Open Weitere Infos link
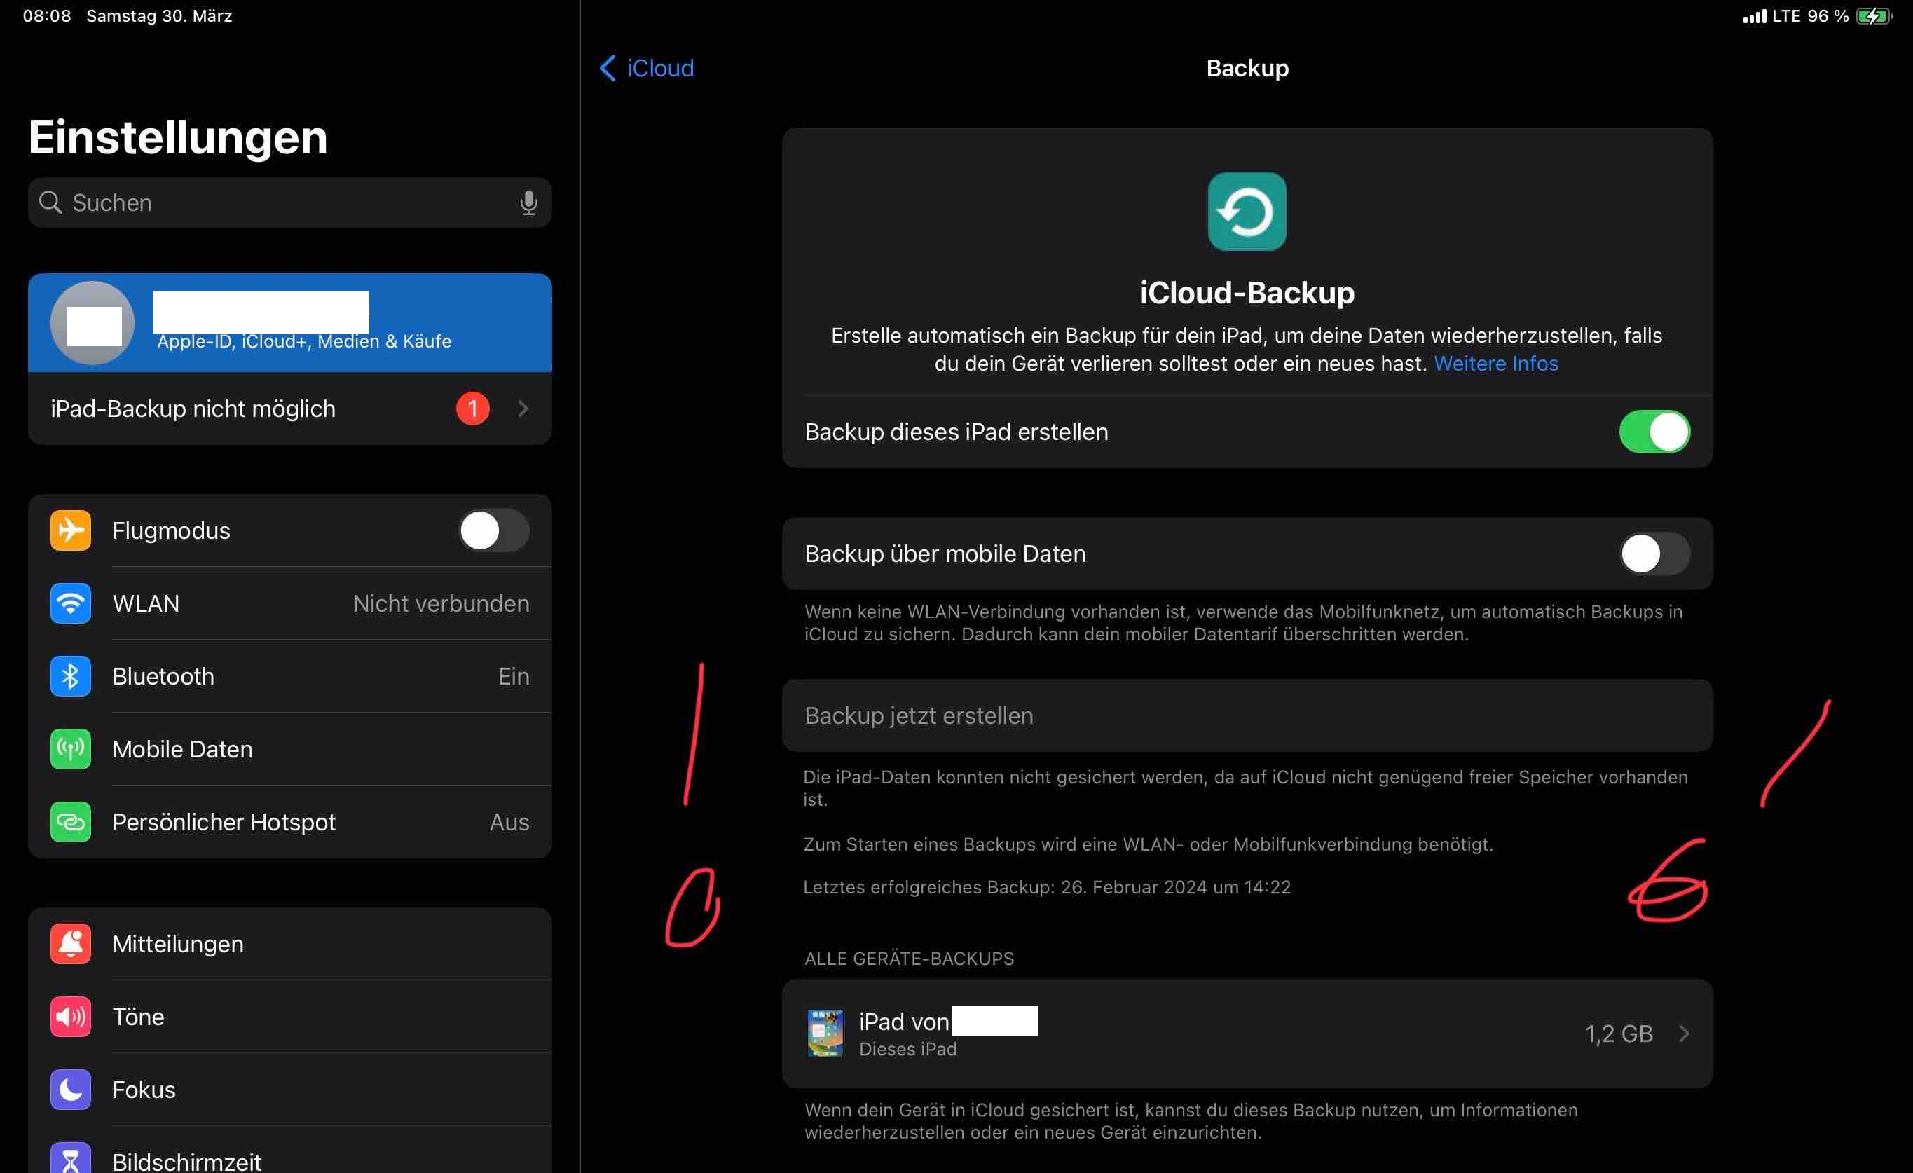This screenshot has height=1173, width=1913. pyautogui.click(x=1495, y=363)
